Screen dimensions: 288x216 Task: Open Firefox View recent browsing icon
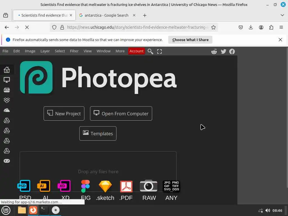click(x=6, y=15)
